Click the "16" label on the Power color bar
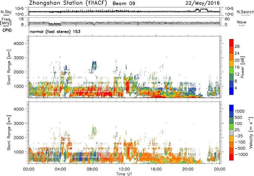 237,67
